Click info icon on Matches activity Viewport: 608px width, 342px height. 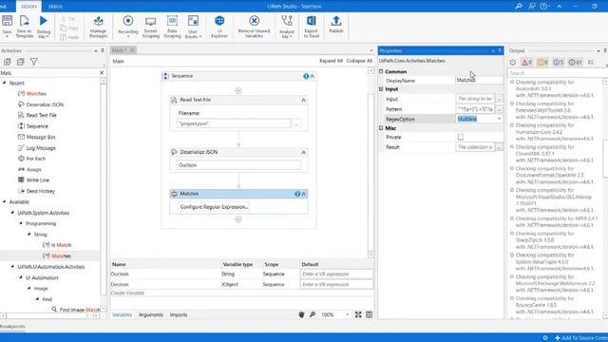pos(297,194)
